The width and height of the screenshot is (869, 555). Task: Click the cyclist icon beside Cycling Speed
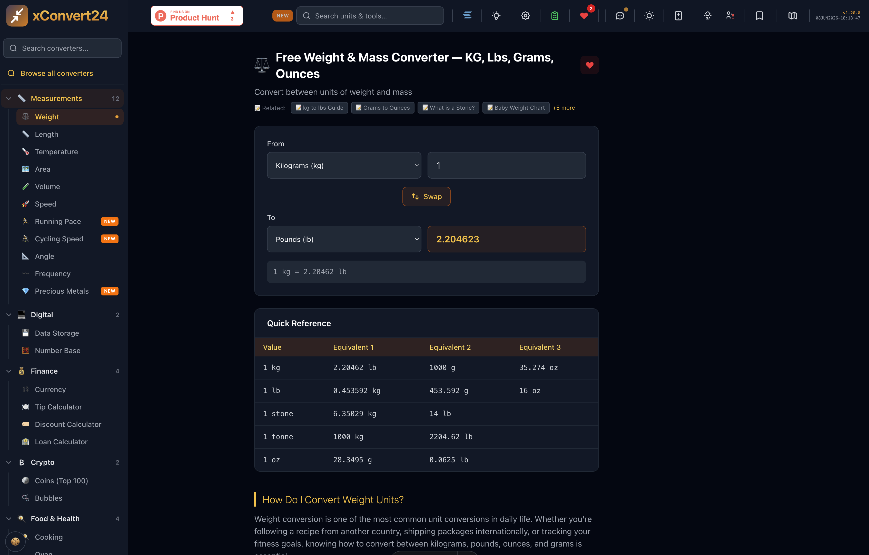pyautogui.click(x=26, y=238)
